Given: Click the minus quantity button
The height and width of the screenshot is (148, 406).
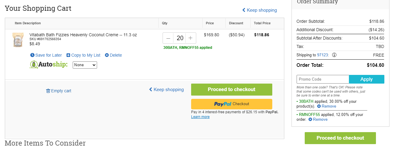Looking at the screenshot, I should coord(168,38).
